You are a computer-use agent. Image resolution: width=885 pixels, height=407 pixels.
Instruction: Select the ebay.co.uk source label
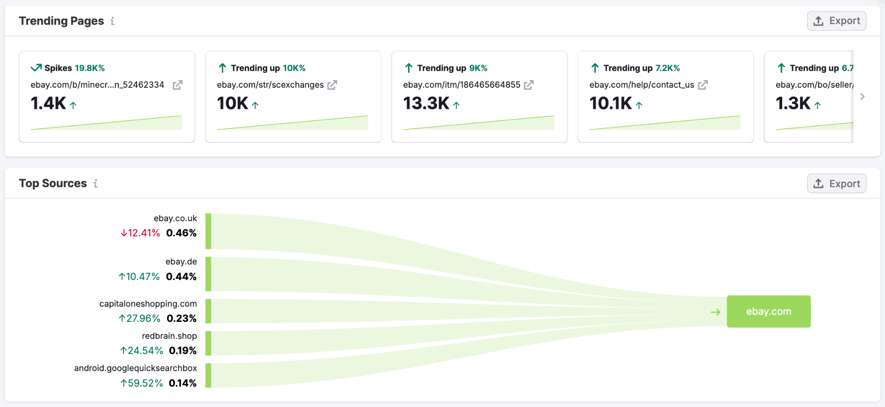point(175,218)
